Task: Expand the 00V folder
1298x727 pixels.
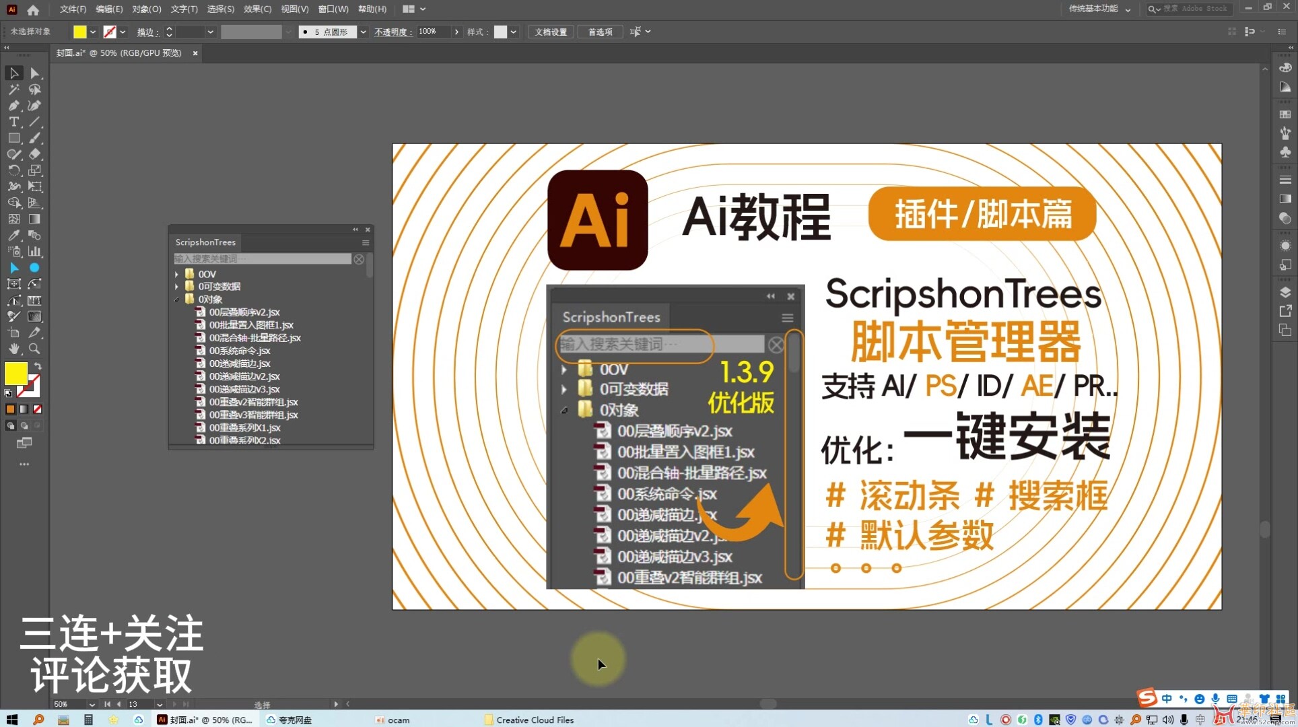Action: pyautogui.click(x=177, y=275)
